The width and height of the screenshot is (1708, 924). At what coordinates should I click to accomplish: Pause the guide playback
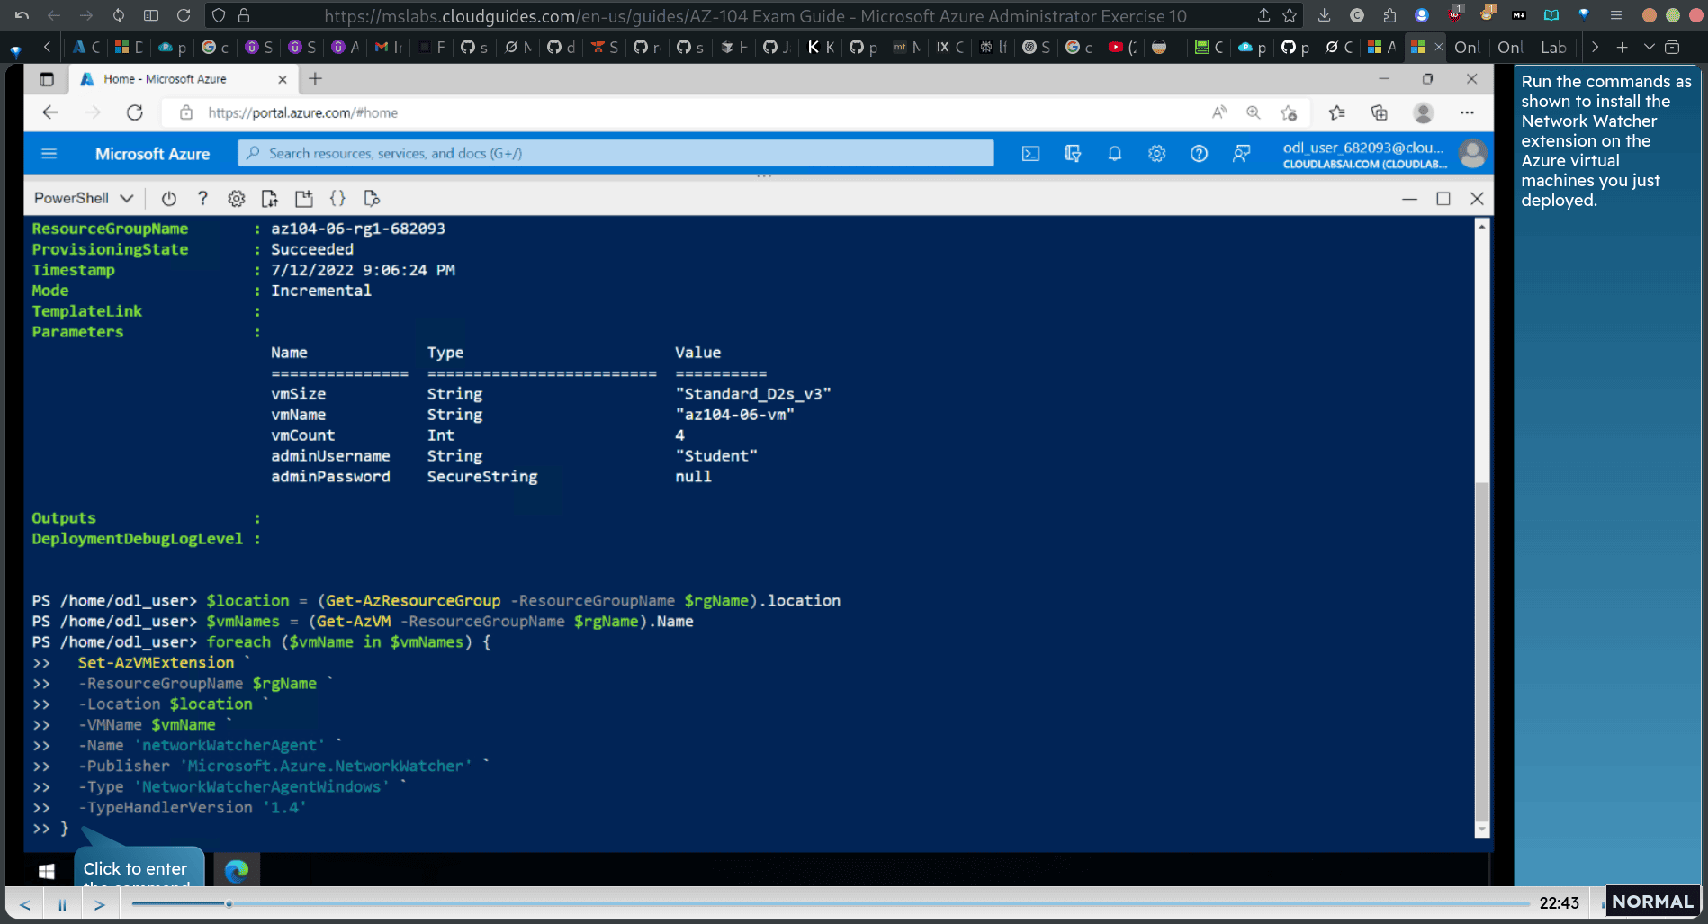tap(62, 904)
